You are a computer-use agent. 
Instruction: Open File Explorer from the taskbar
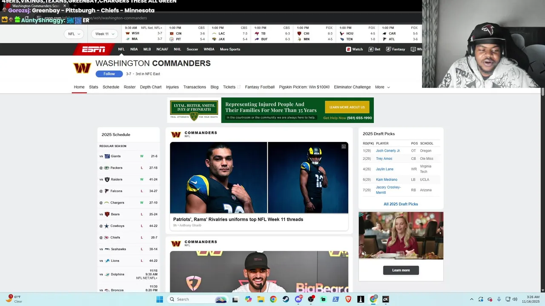click(x=261, y=299)
